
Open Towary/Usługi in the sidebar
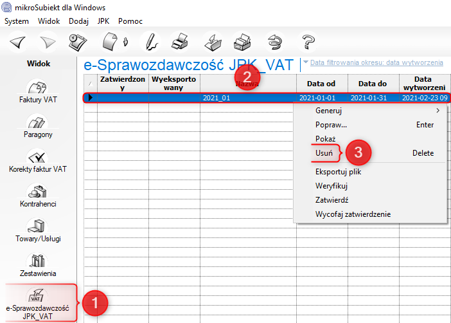(38, 230)
